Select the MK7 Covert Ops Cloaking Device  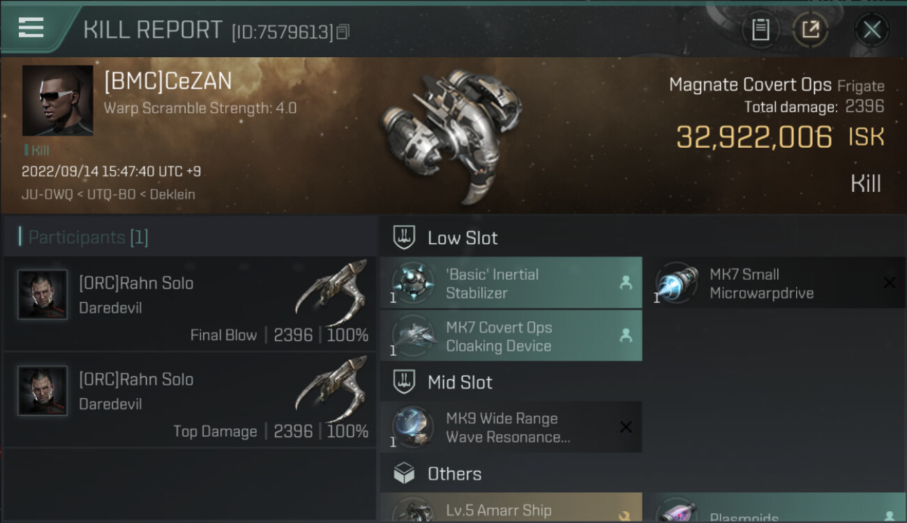click(x=511, y=336)
